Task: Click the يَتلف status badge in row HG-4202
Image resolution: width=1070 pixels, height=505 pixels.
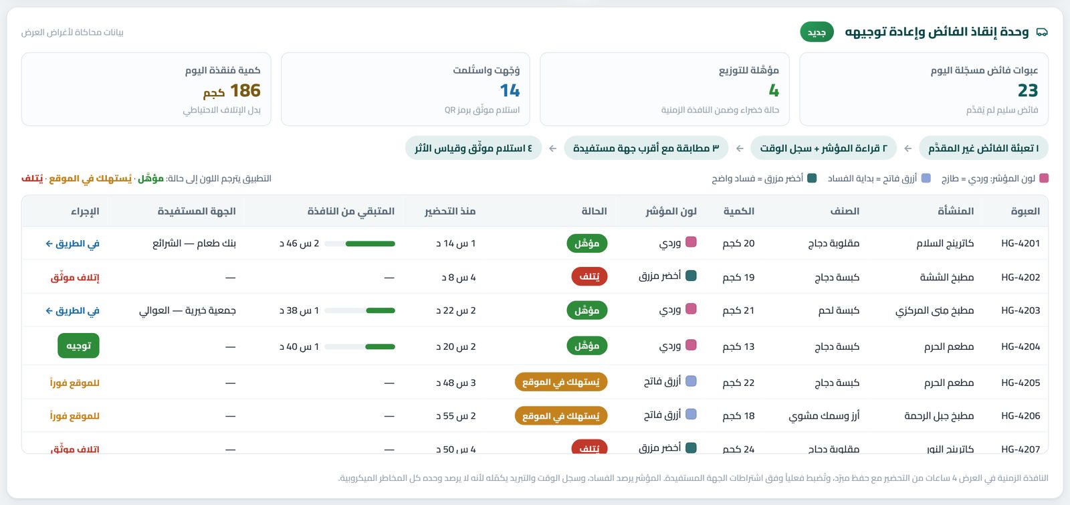Action: (589, 277)
